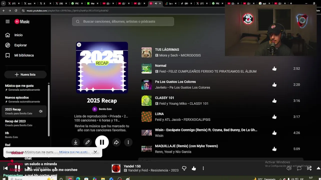Dismiss the saved notification with X
The height and width of the screenshot is (180, 321).
pos(95,152)
